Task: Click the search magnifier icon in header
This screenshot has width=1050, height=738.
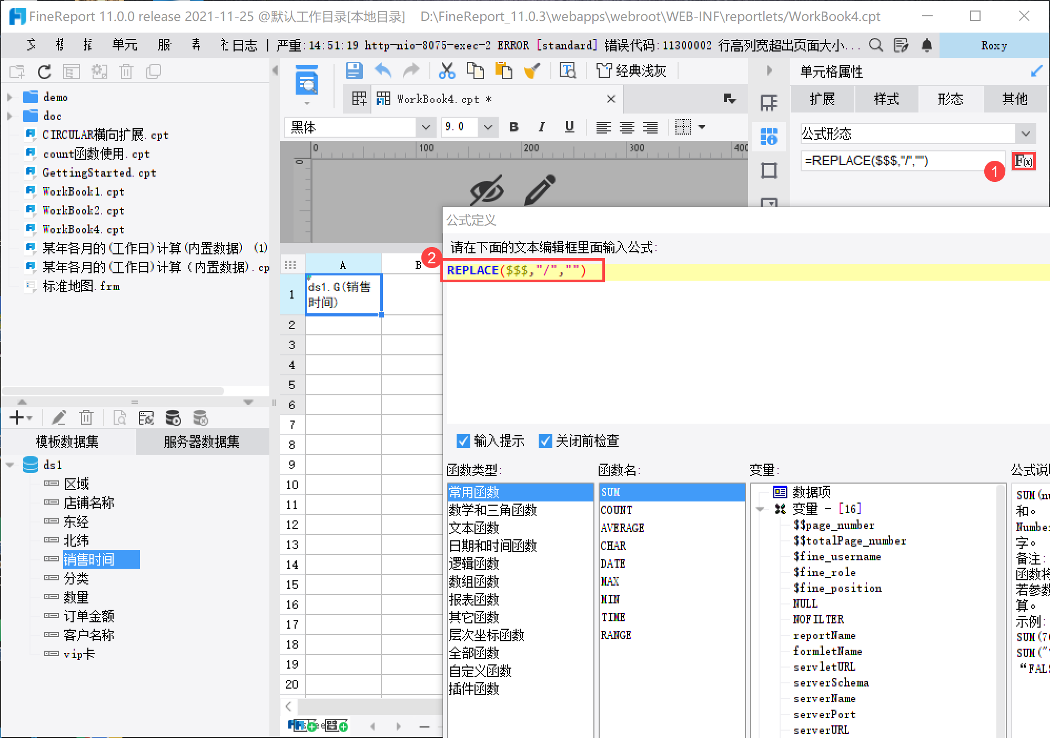Action: pos(876,45)
